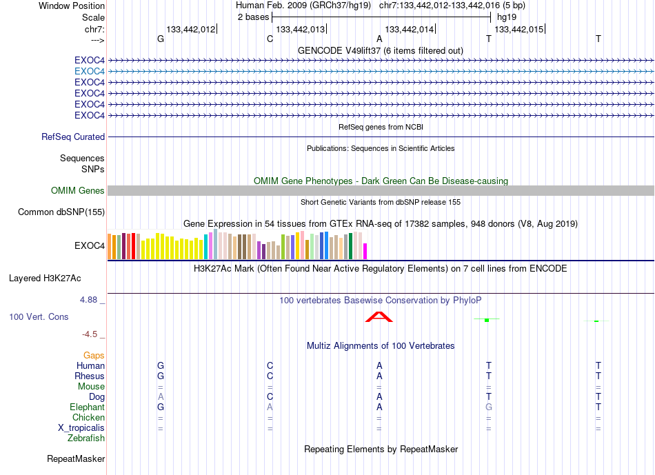Click the orange 'Gaps' label
Viewport: 655px width, 475px height.
[94, 355]
